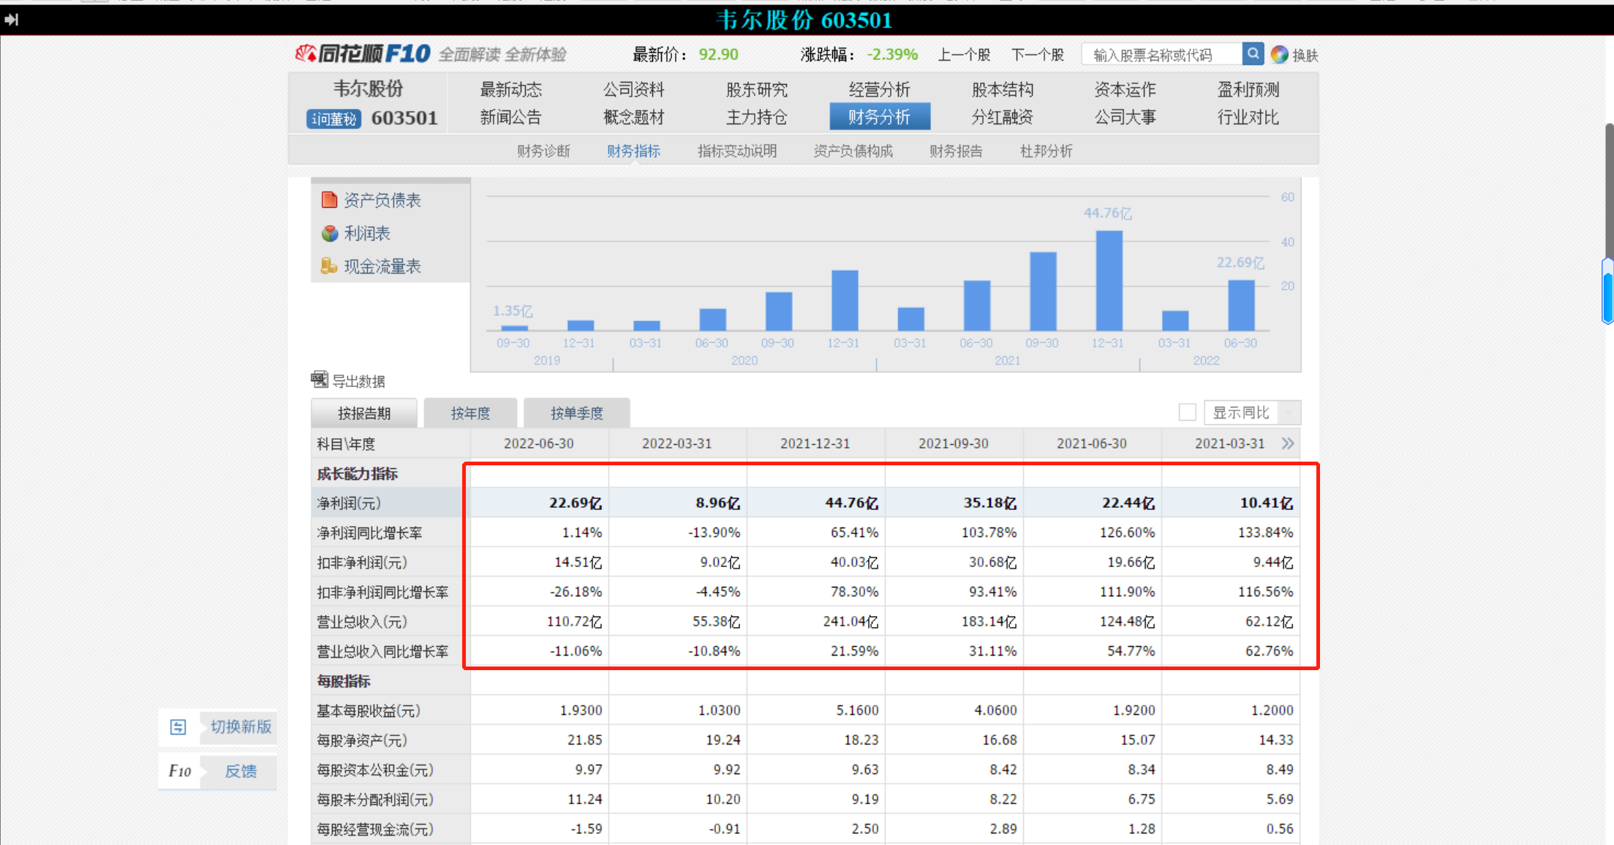This screenshot has width=1614, height=845.
Task: Open the 利润表 link
Action: point(367,233)
